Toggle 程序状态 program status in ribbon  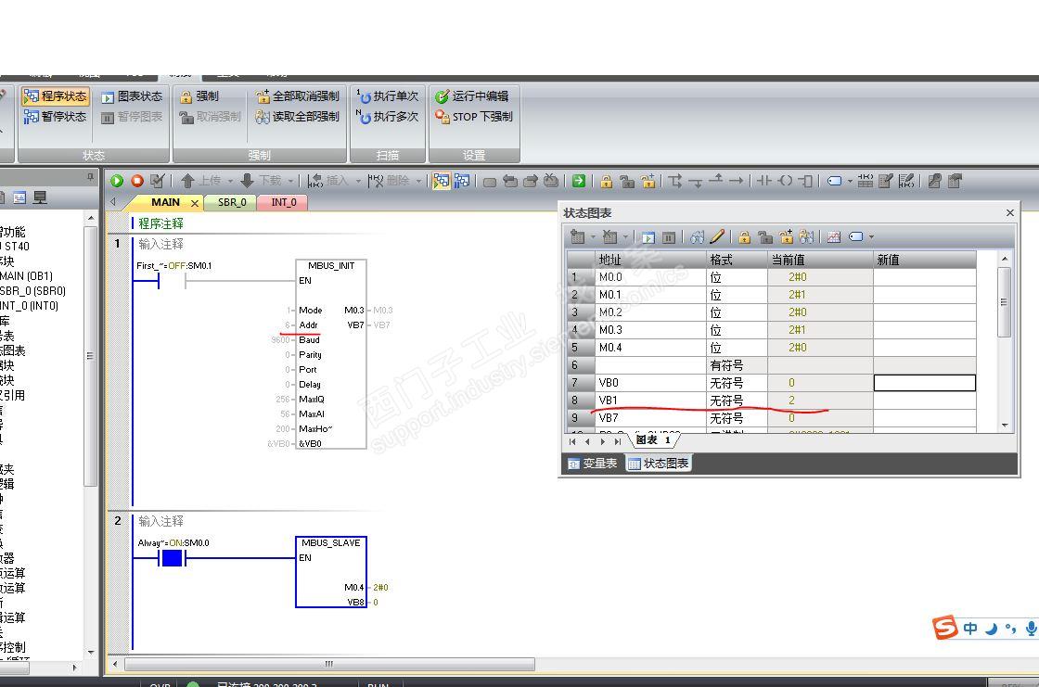point(56,96)
